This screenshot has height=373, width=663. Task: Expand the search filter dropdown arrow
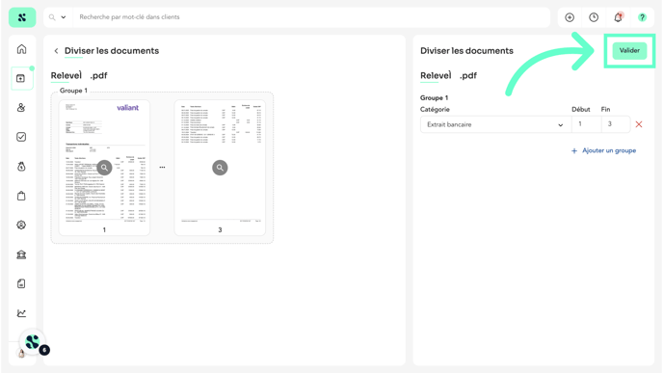[x=64, y=17]
